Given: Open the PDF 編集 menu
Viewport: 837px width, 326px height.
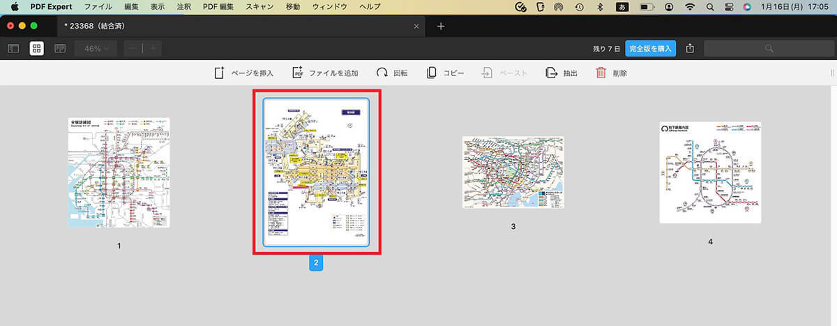Looking at the screenshot, I should pyautogui.click(x=219, y=7).
